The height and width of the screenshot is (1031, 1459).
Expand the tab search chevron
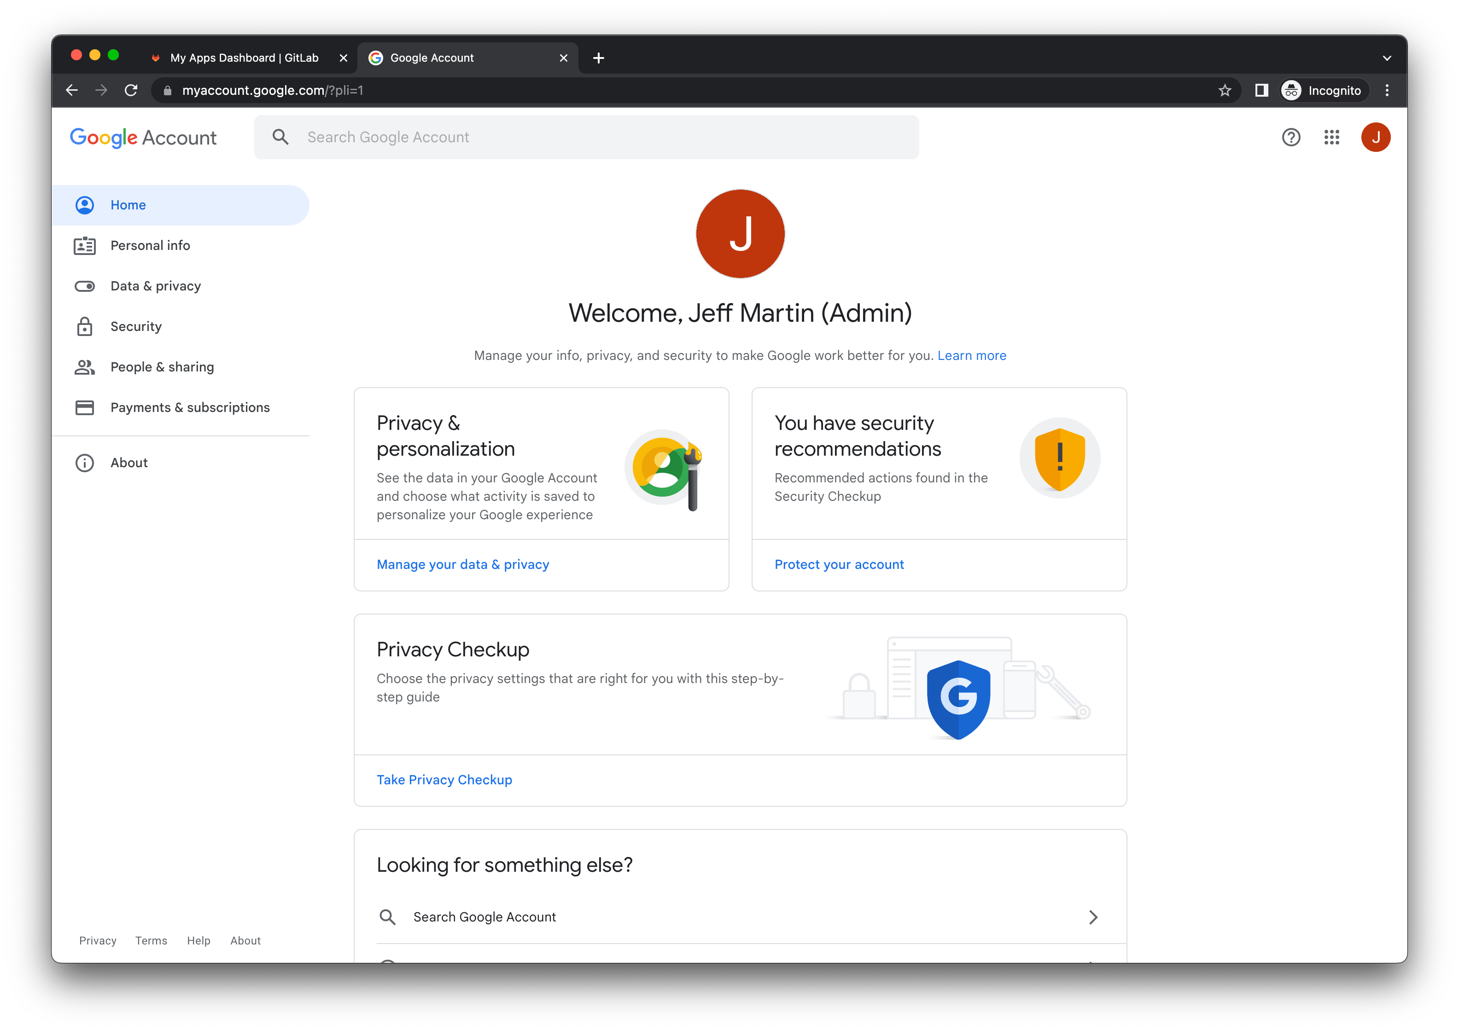click(x=1387, y=58)
